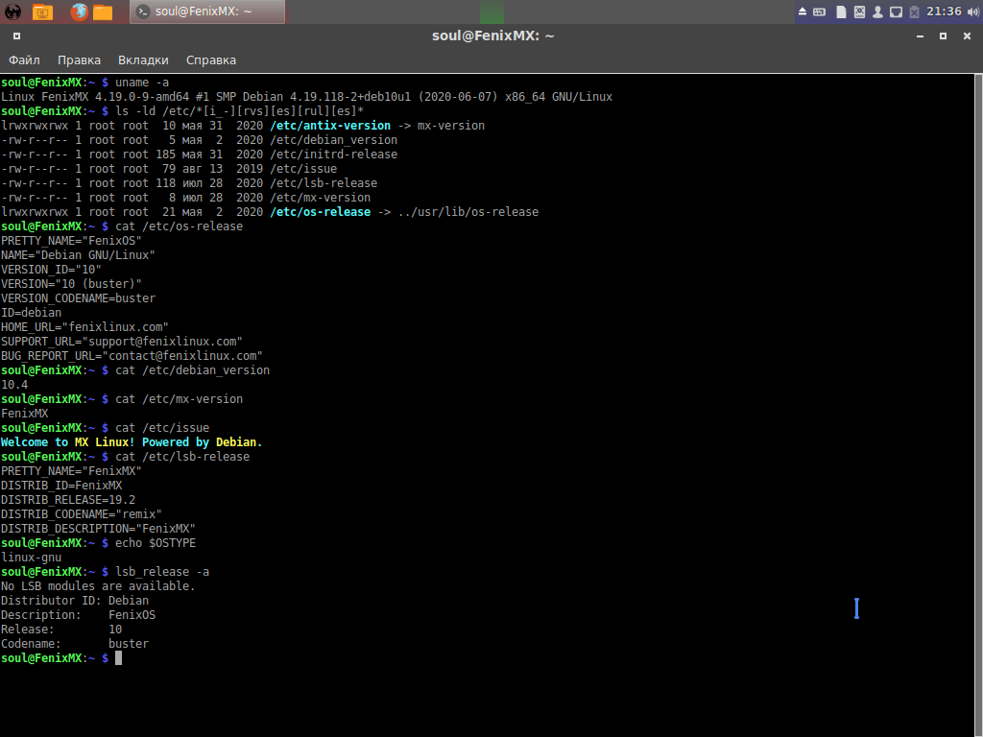Viewport: 983px width, 737px height.
Task: Select the soul@FenixMX taskbar button
Action: point(207,12)
